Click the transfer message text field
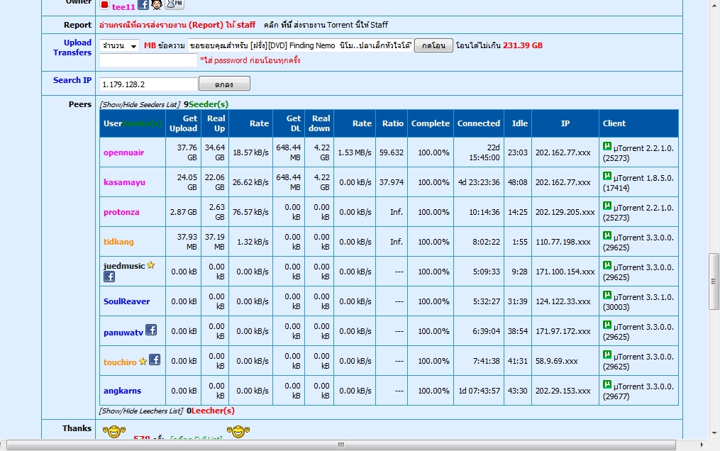 pyautogui.click(x=300, y=45)
